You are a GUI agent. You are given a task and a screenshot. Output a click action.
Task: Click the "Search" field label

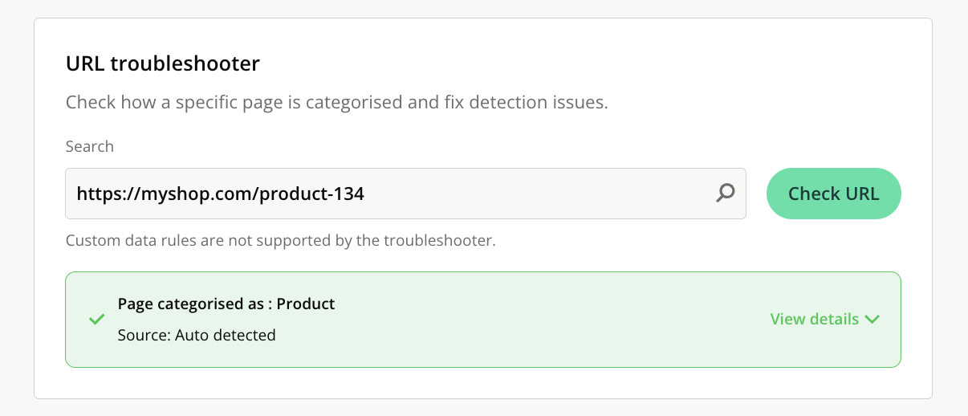tap(89, 146)
